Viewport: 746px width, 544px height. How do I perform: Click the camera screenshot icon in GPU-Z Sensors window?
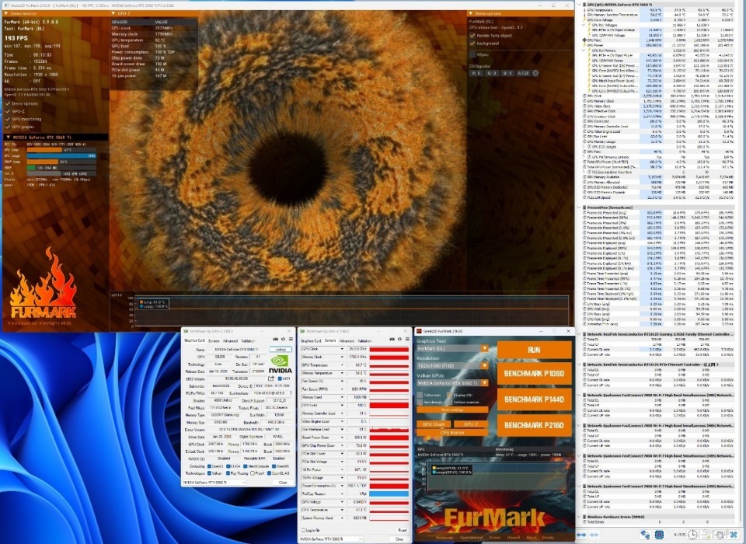(392, 339)
